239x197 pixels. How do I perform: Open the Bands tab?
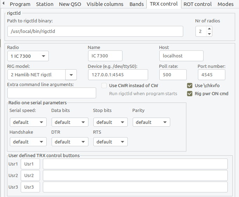(x=137, y=4)
